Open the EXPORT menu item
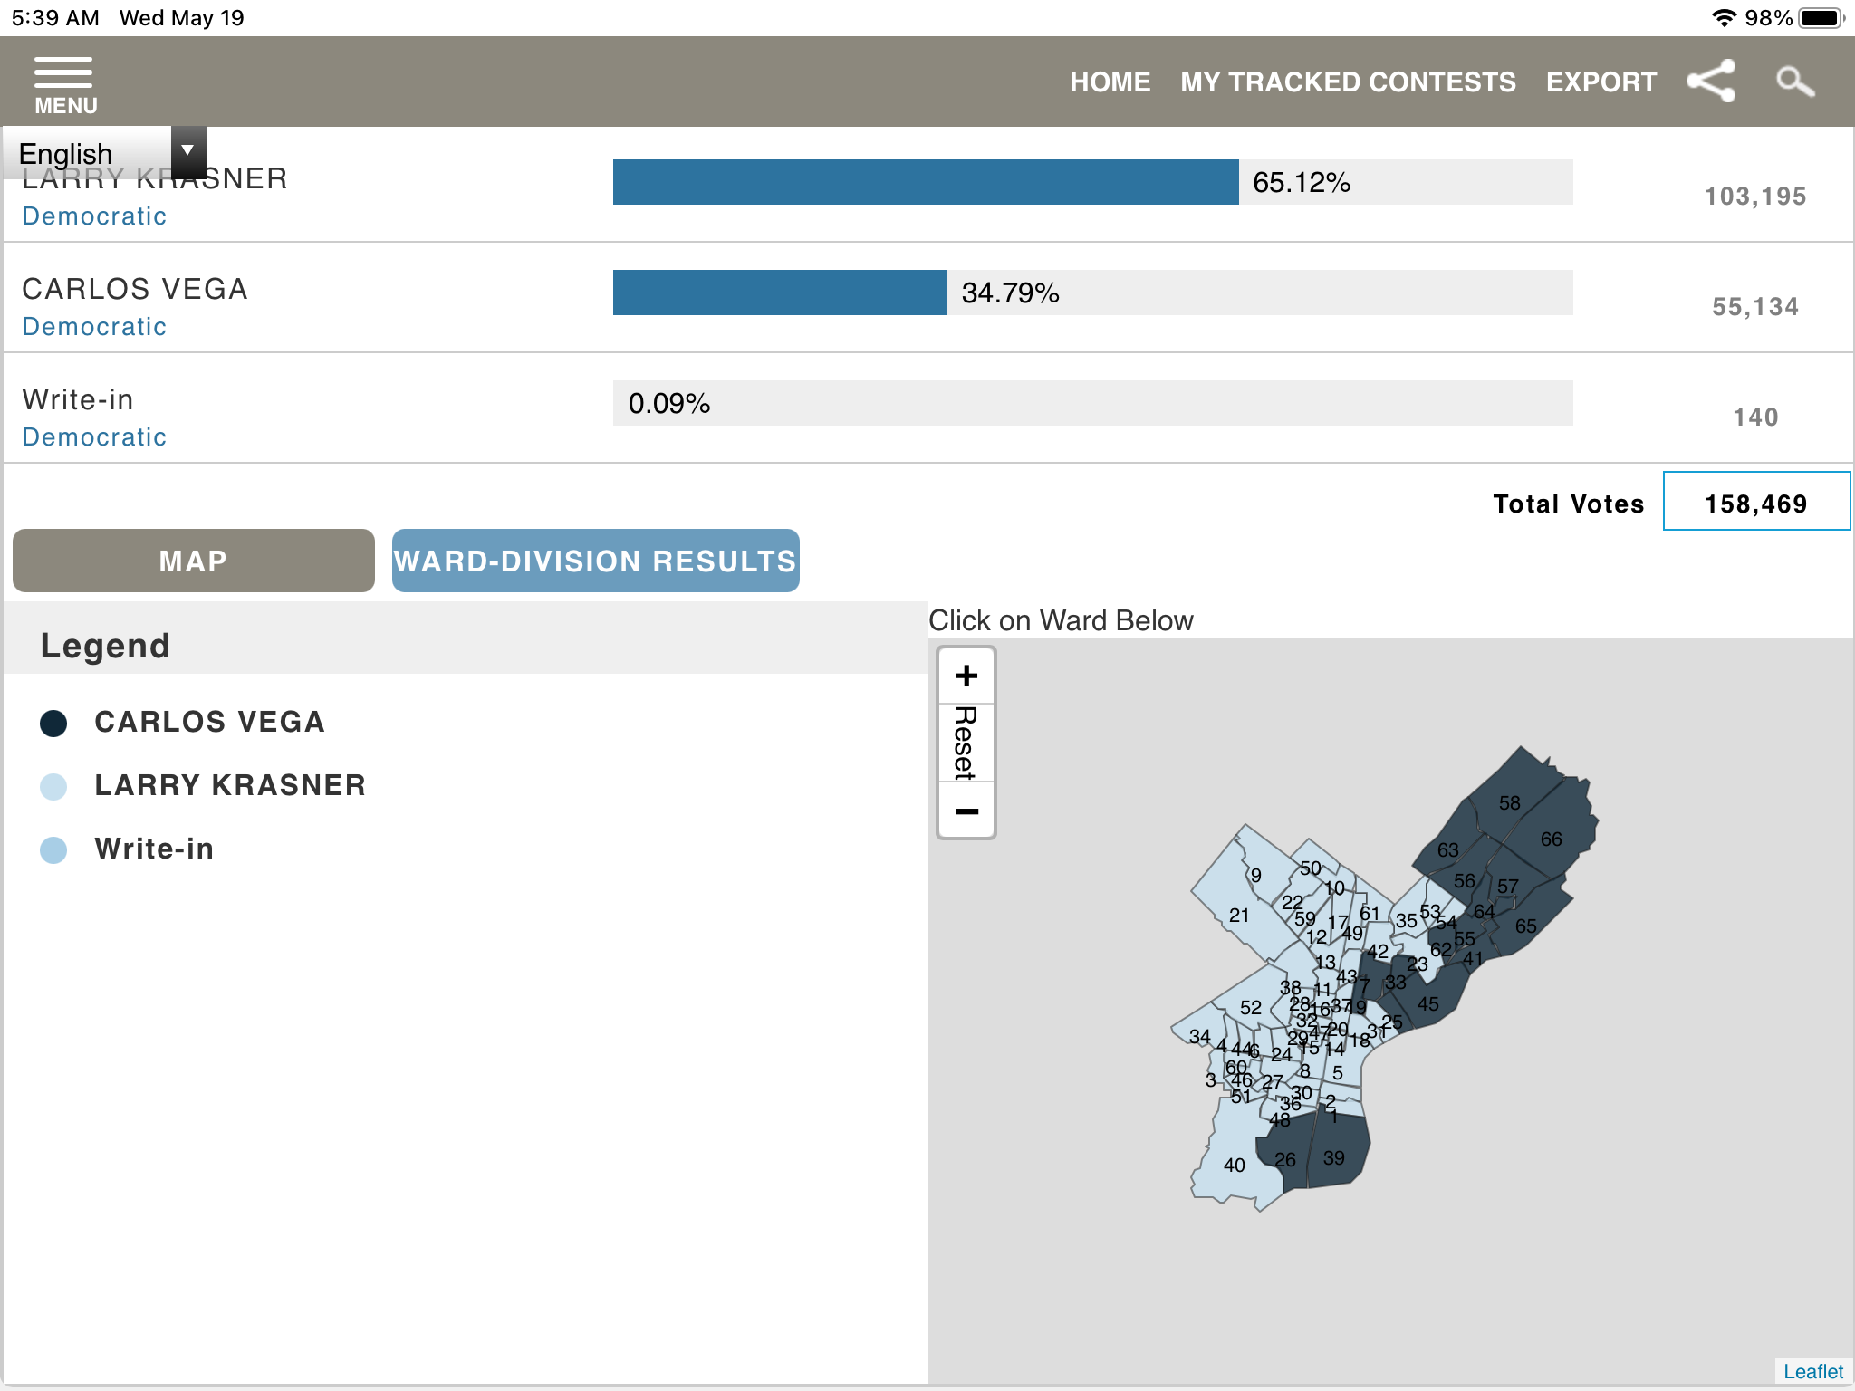 [1600, 82]
